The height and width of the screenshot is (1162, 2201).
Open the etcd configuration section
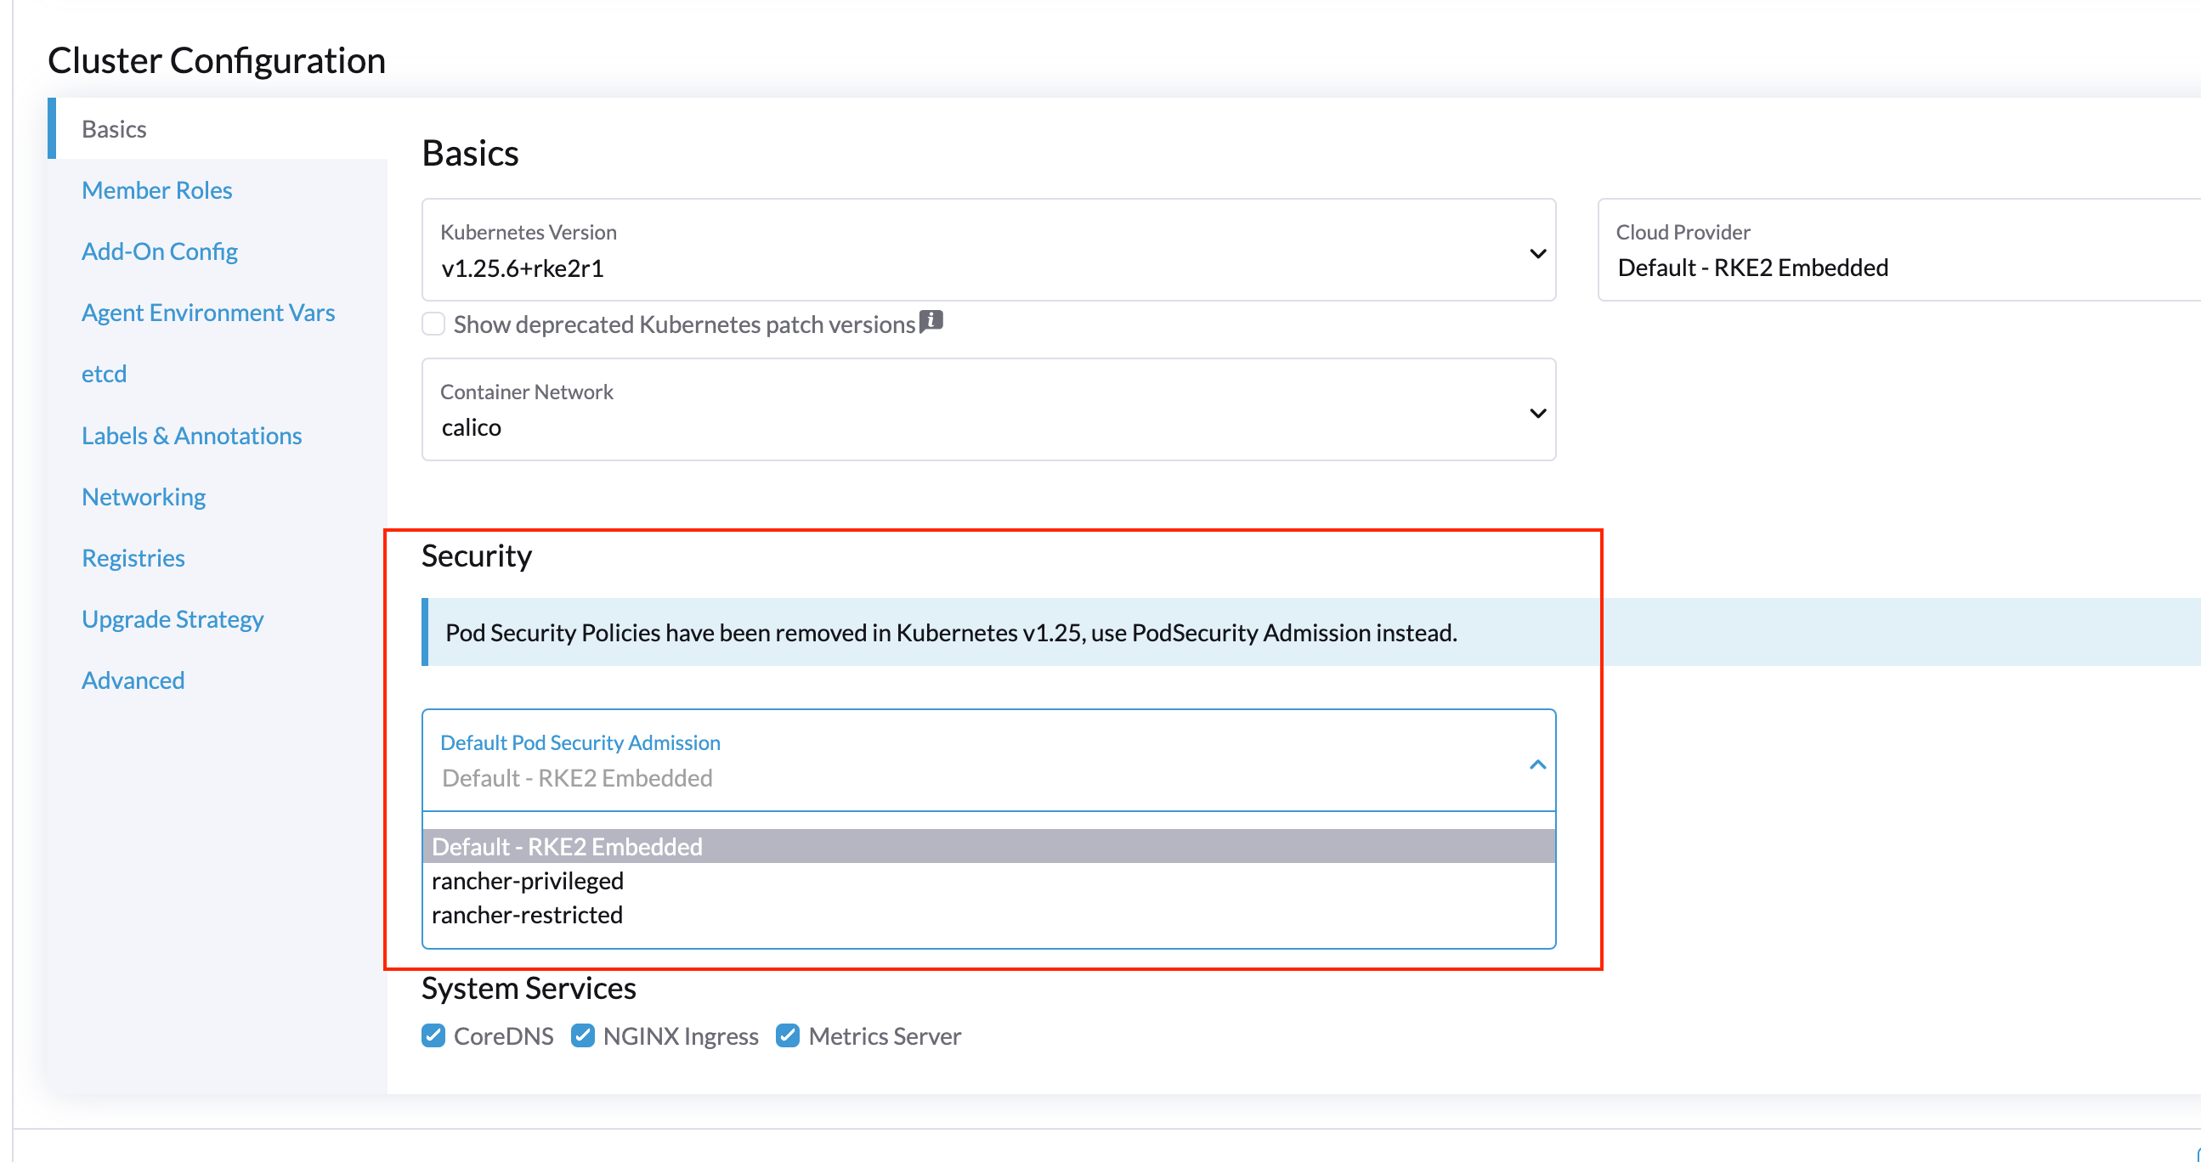[x=104, y=373]
